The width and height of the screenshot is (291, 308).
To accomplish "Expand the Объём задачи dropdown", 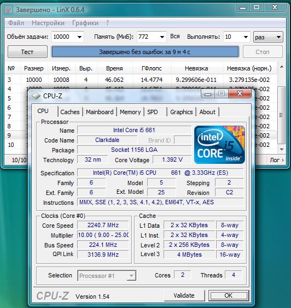I will (79, 37).
